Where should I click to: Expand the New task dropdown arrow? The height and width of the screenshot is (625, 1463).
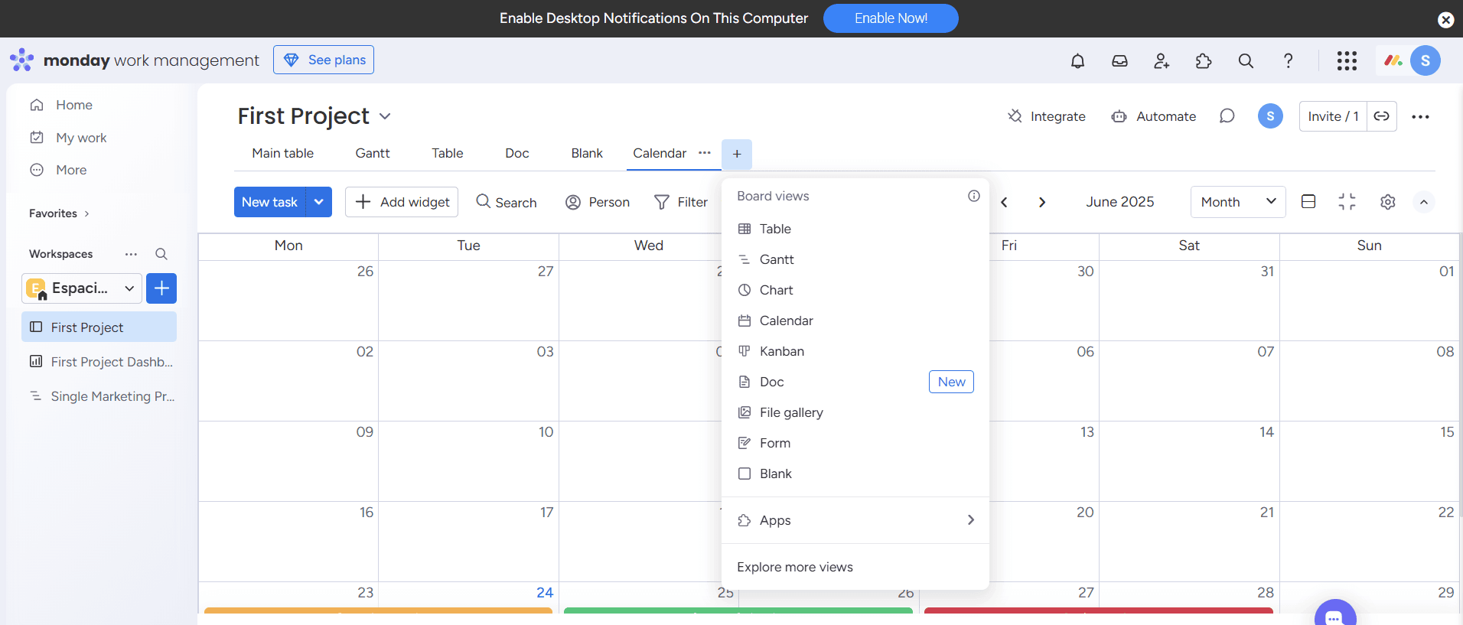[x=319, y=202]
